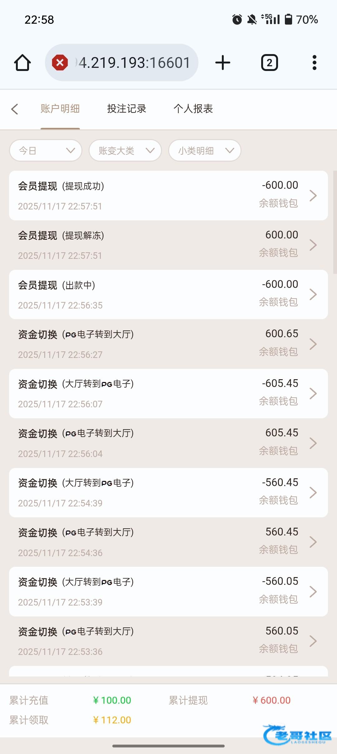Expand the 账变大类 category dropdown
This screenshot has width=337, height=754.
[125, 151]
